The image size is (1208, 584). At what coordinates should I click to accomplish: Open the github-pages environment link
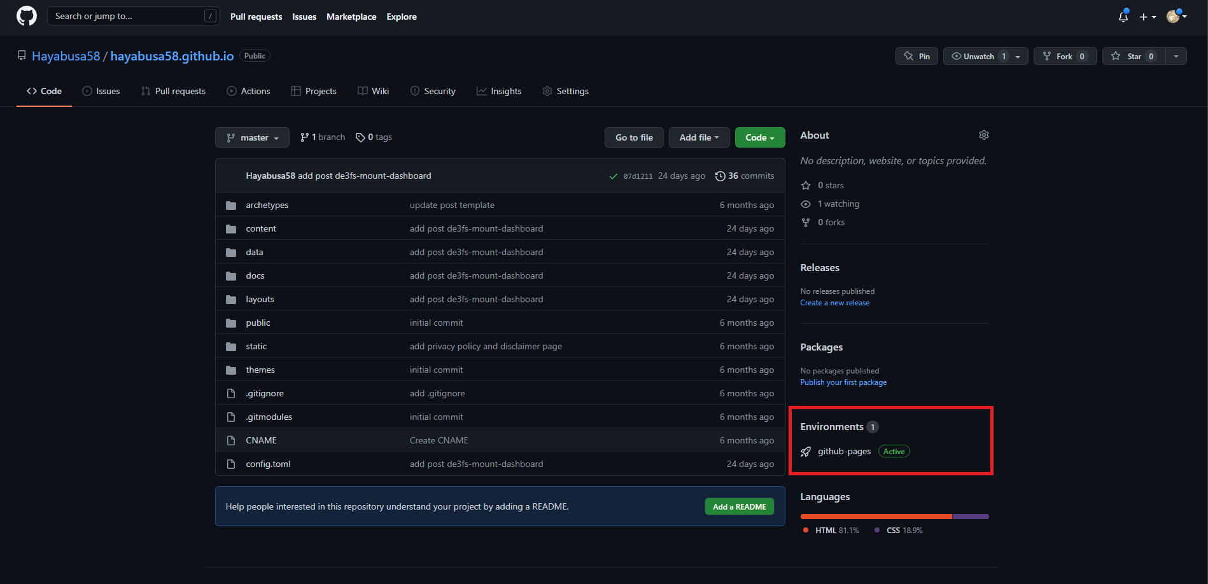click(844, 452)
